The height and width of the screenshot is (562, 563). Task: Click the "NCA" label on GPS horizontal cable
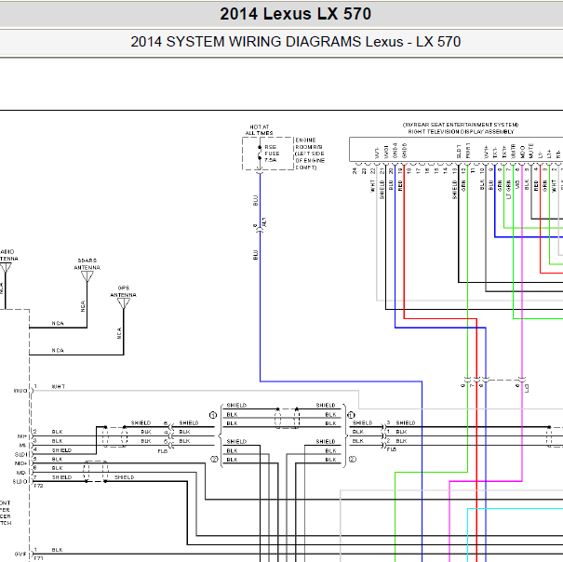coord(58,350)
